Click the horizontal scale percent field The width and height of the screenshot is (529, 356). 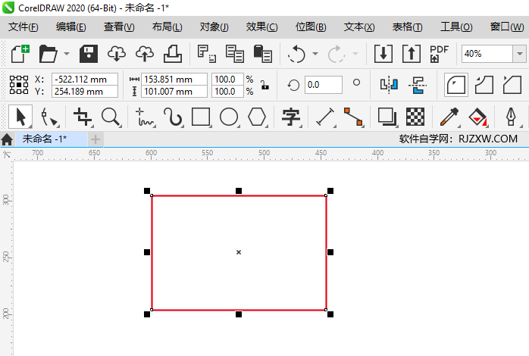coord(227,80)
